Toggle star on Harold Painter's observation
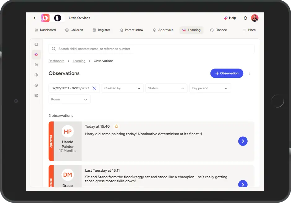 point(117,126)
